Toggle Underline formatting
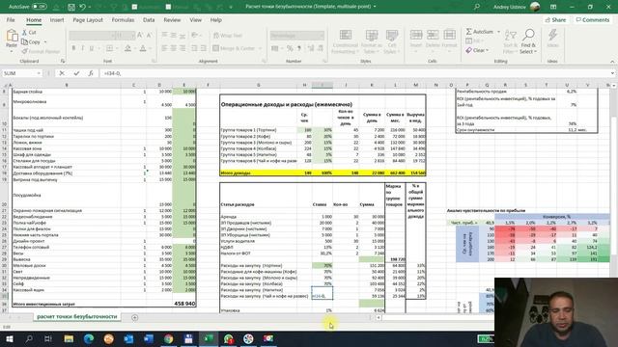This screenshot has width=618, height=347. click(x=92, y=48)
